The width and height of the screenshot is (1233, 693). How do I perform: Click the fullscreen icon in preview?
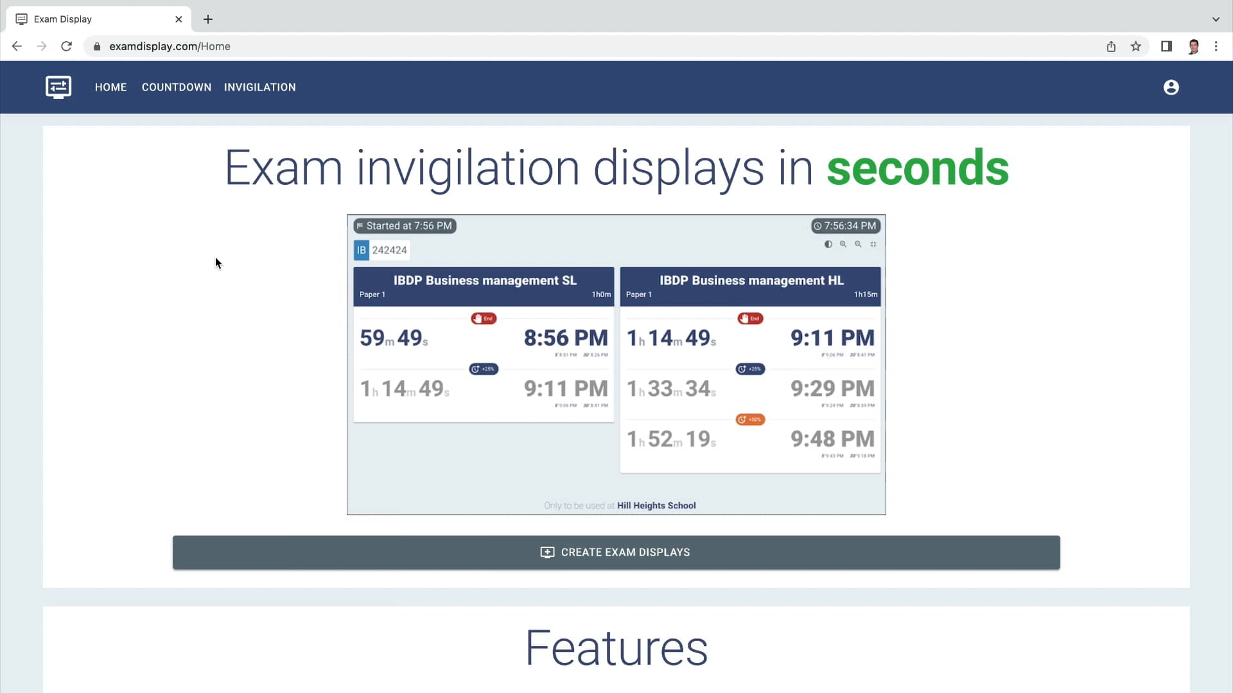click(x=873, y=244)
